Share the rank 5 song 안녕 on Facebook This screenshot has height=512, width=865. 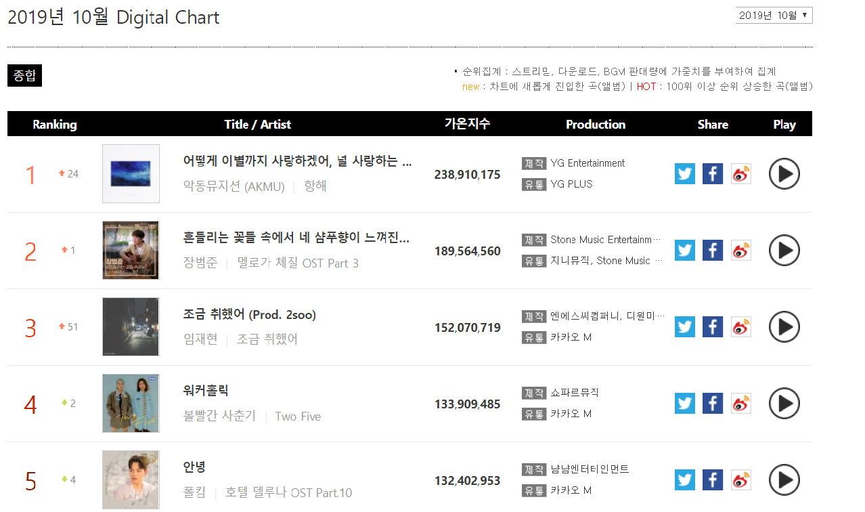713,480
